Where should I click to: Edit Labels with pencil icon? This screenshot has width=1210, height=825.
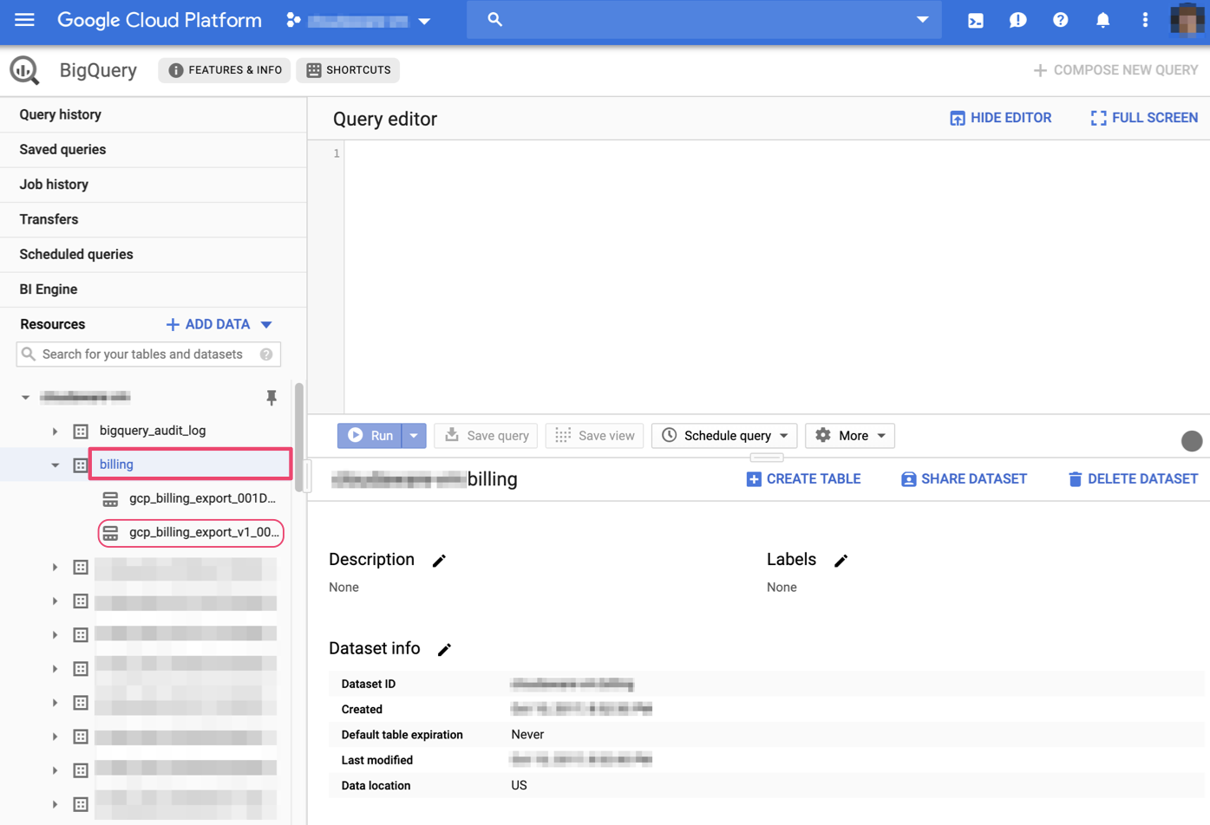coord(840,561)
